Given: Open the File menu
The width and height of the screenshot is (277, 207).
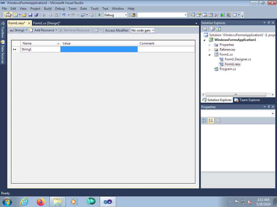Looking at the screenshot, I should 4,8.
